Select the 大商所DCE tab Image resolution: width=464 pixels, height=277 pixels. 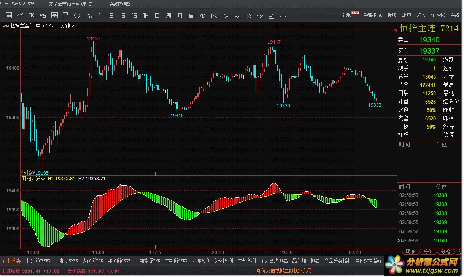92,261
